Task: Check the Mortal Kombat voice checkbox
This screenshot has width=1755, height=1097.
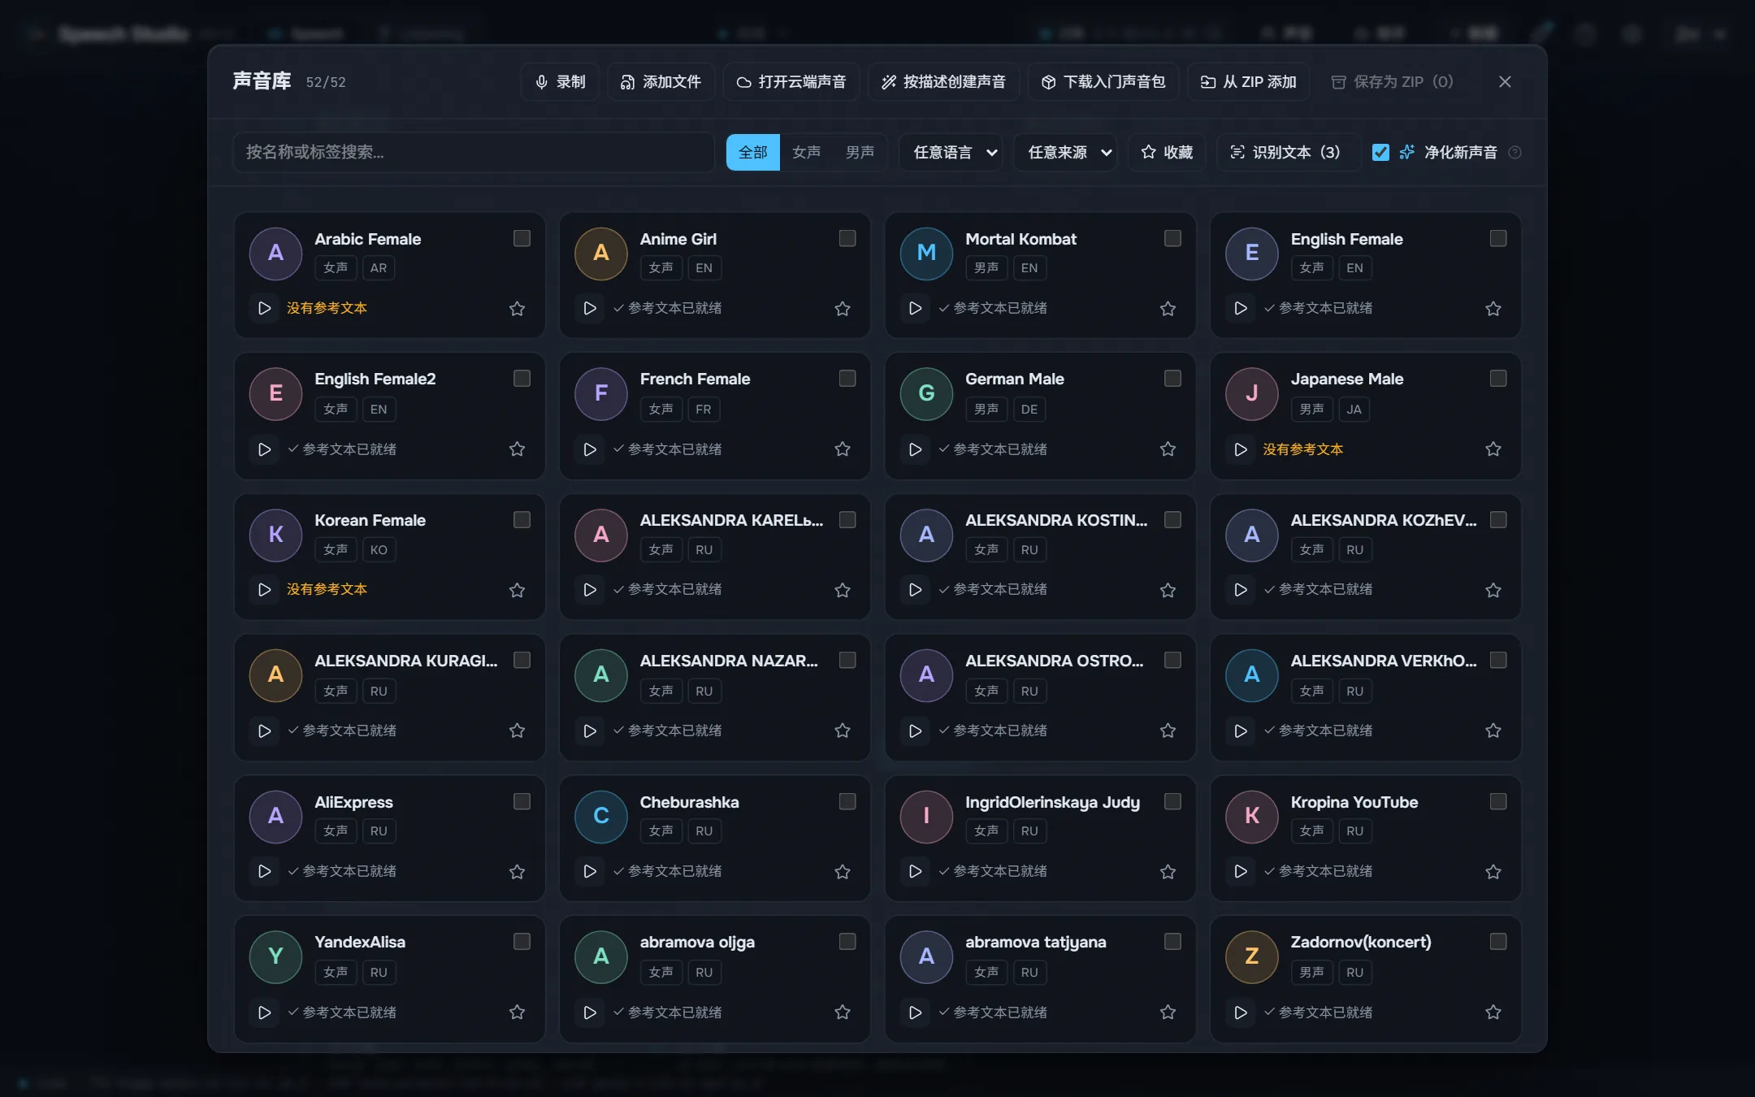Action: (x=1172, y=238)
